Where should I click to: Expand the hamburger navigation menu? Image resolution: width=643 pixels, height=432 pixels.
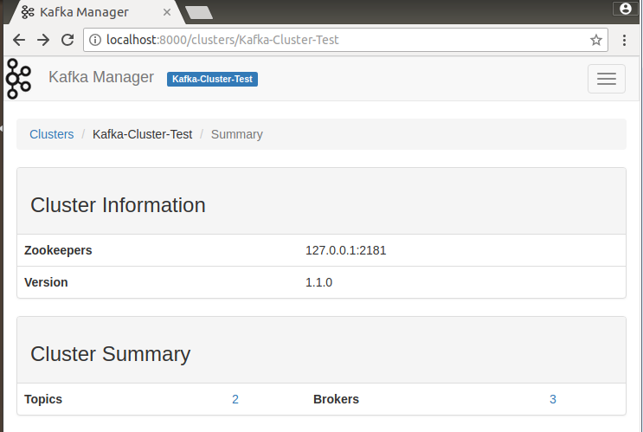pyautogui.click(x=607, y=79)
